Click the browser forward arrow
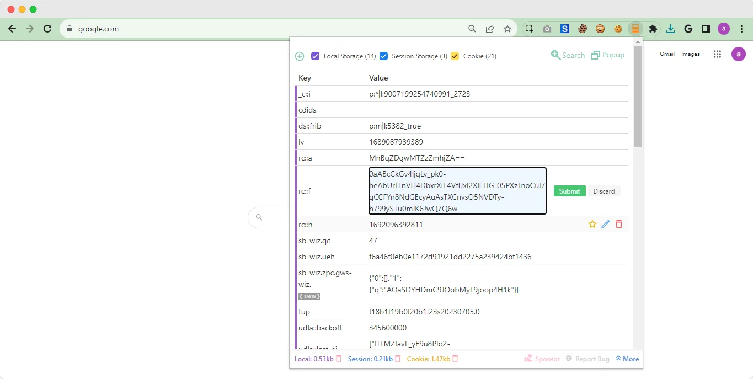 click(30, 29)
